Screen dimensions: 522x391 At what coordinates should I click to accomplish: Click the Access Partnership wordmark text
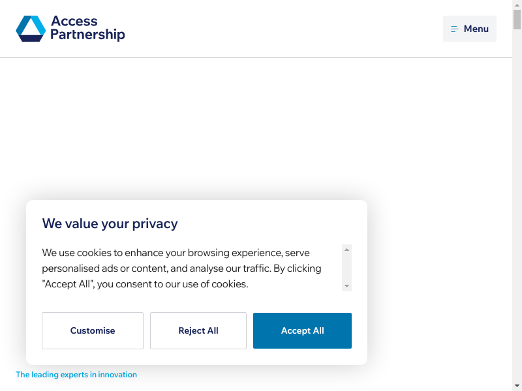point(87,29)
